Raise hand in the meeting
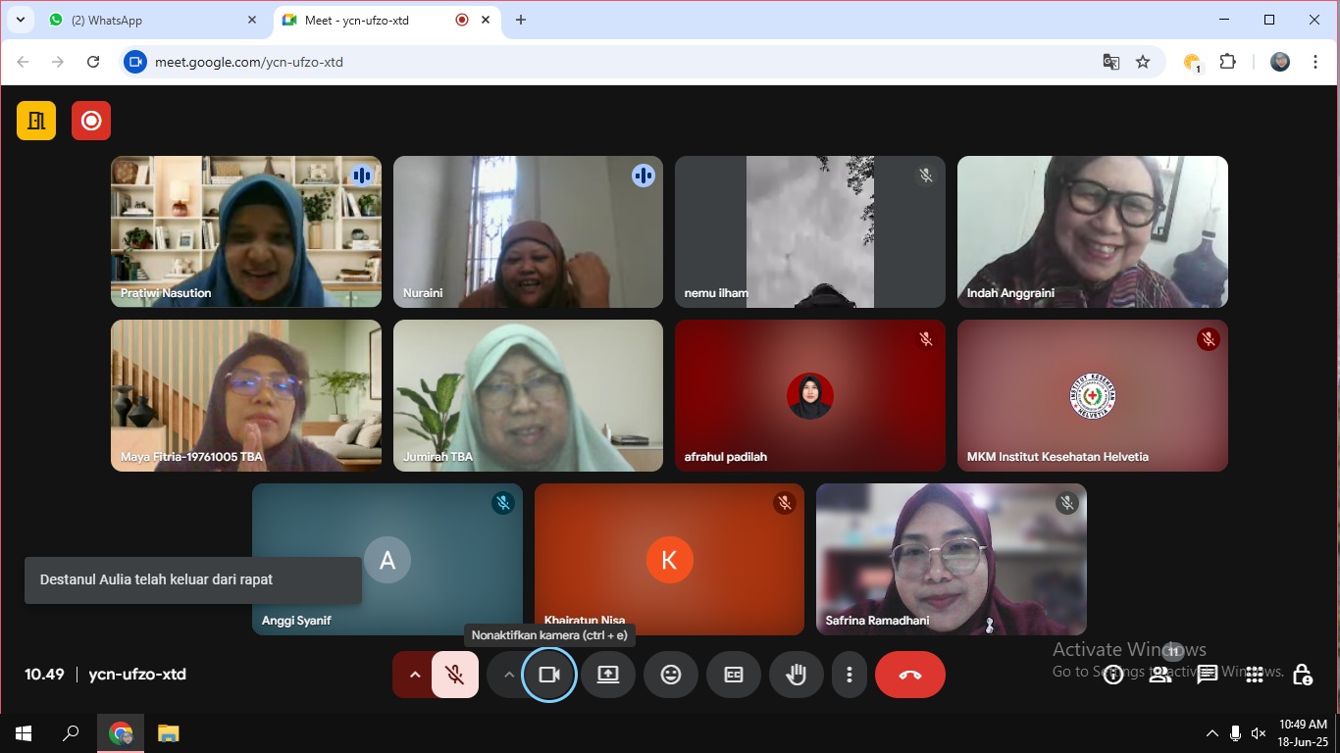1340x753 pixels. pyautogui.click(x=797, y=675)
